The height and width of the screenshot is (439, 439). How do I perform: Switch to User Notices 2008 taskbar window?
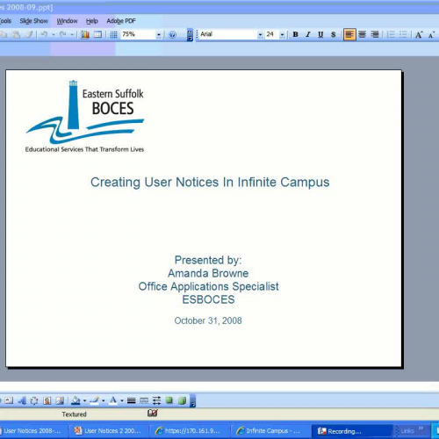tap(33, 431)
